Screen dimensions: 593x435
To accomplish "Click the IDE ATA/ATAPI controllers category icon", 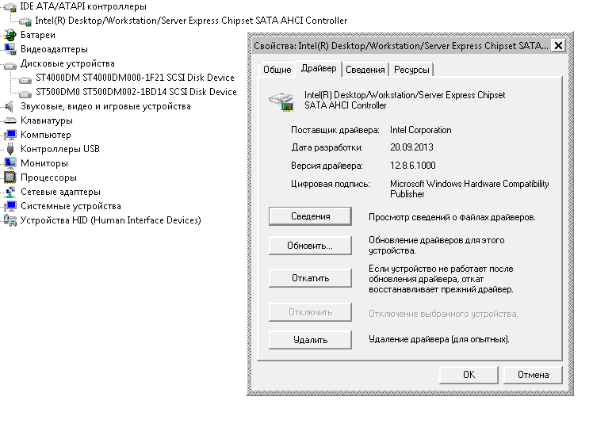I will [x=10, y=7].
